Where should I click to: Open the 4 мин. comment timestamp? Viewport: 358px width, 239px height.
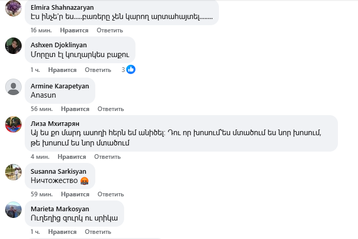(40, 157)
